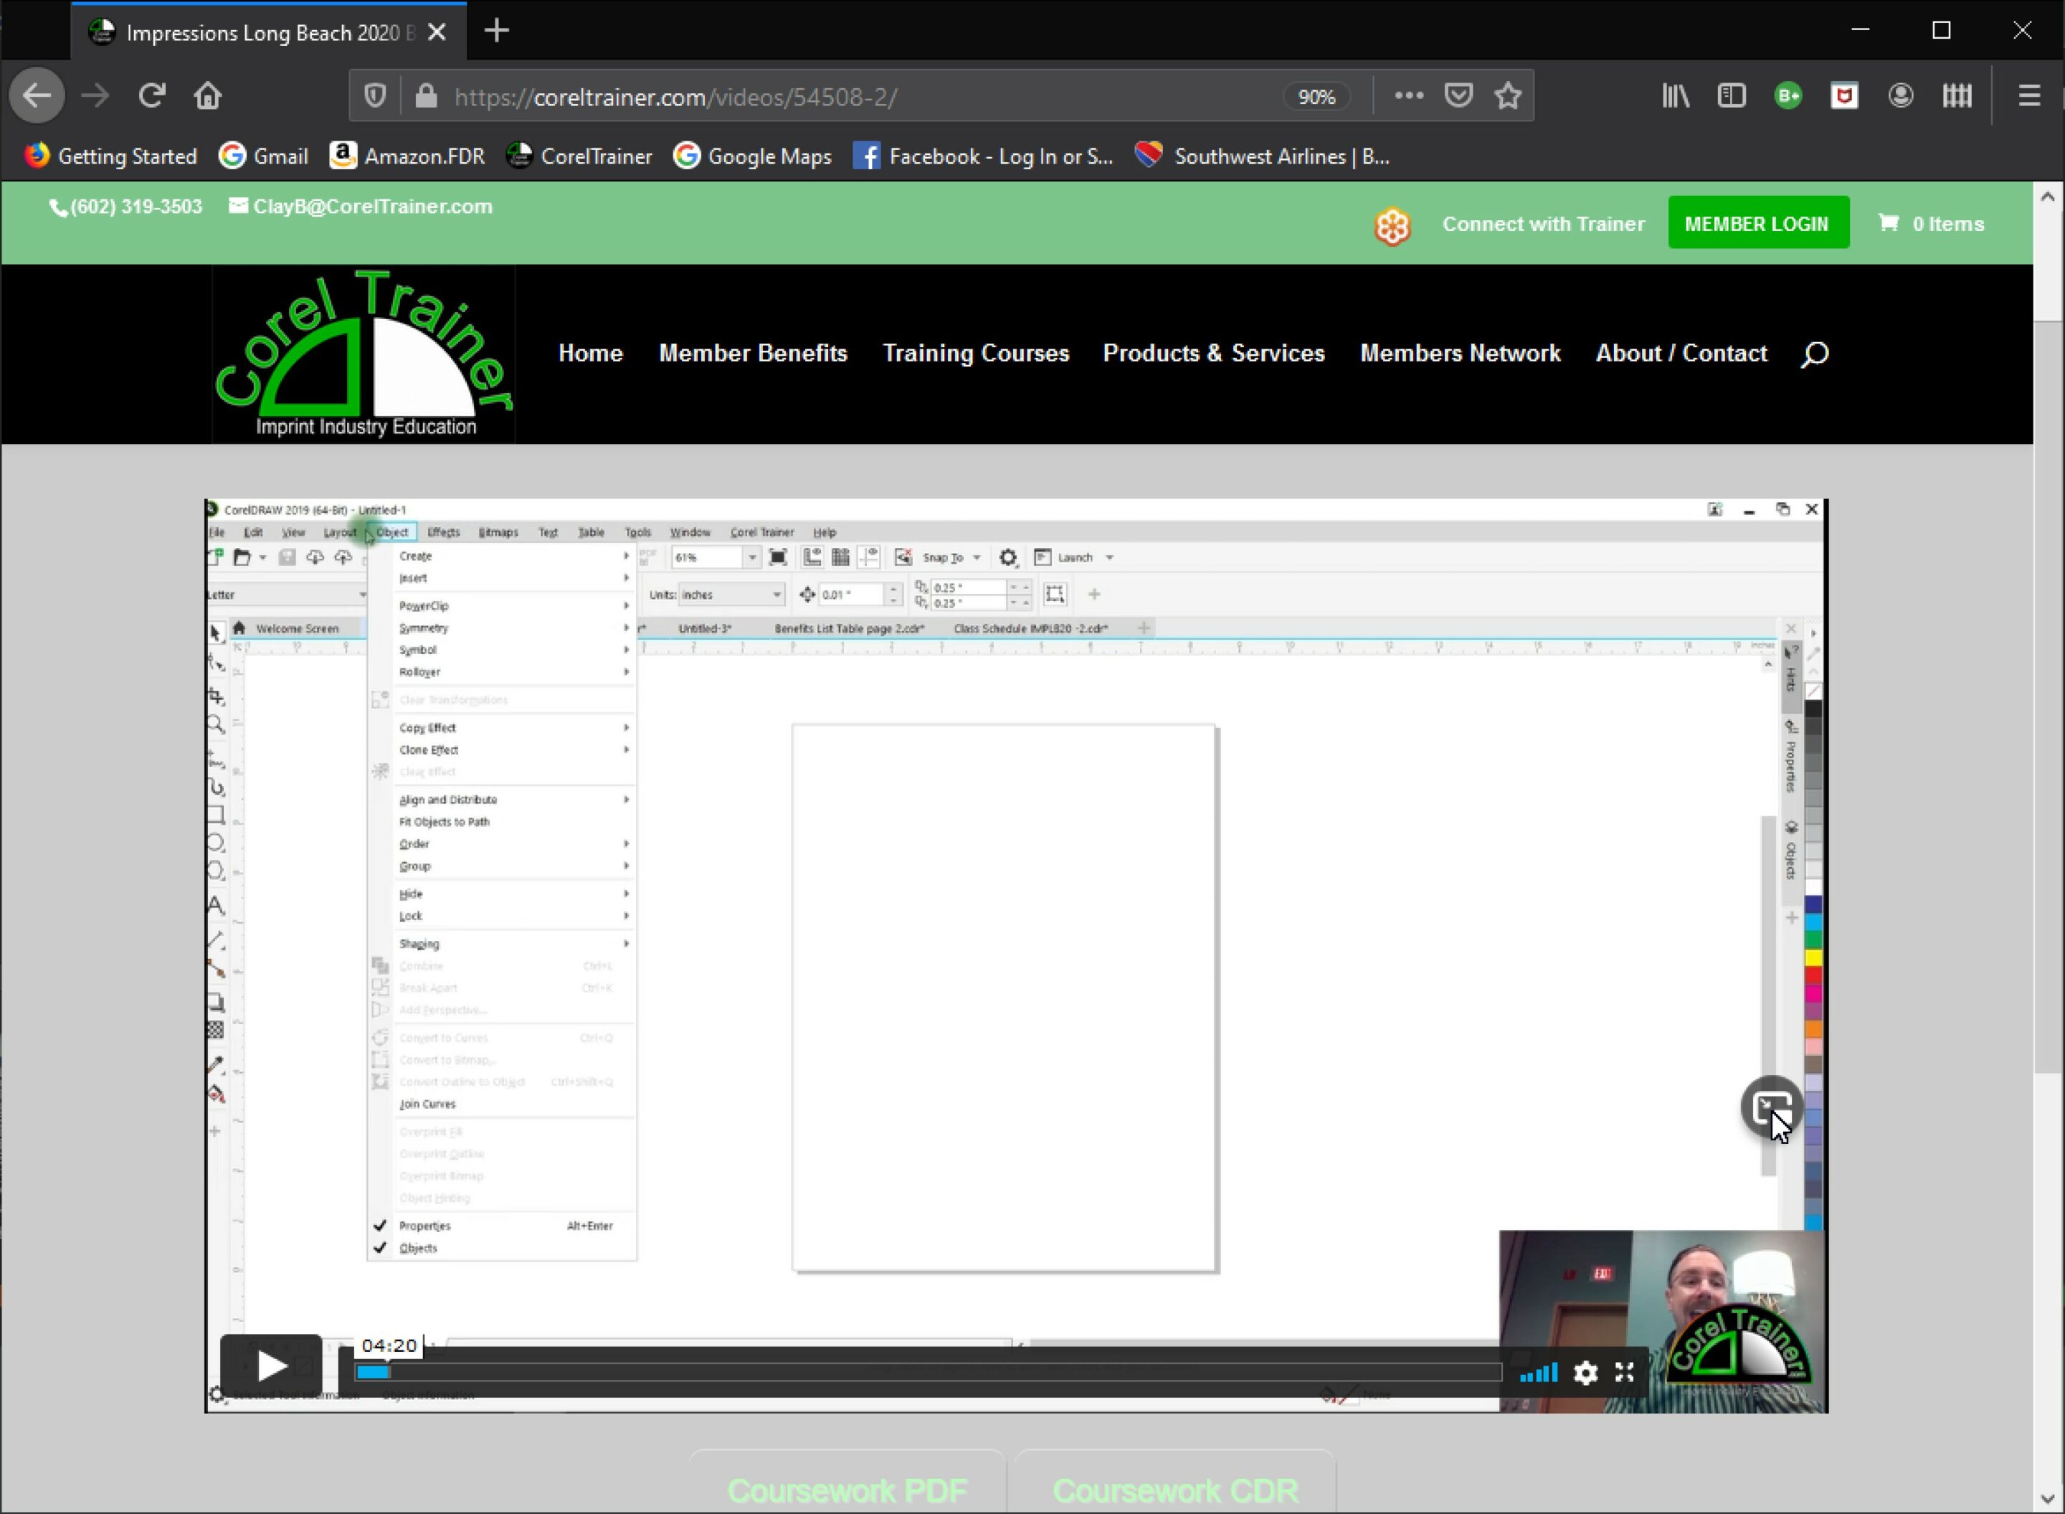Open Object menu in CorelDRAW
The height and width of the screenshot is (1514, 2065).
[x=392, y=531]
